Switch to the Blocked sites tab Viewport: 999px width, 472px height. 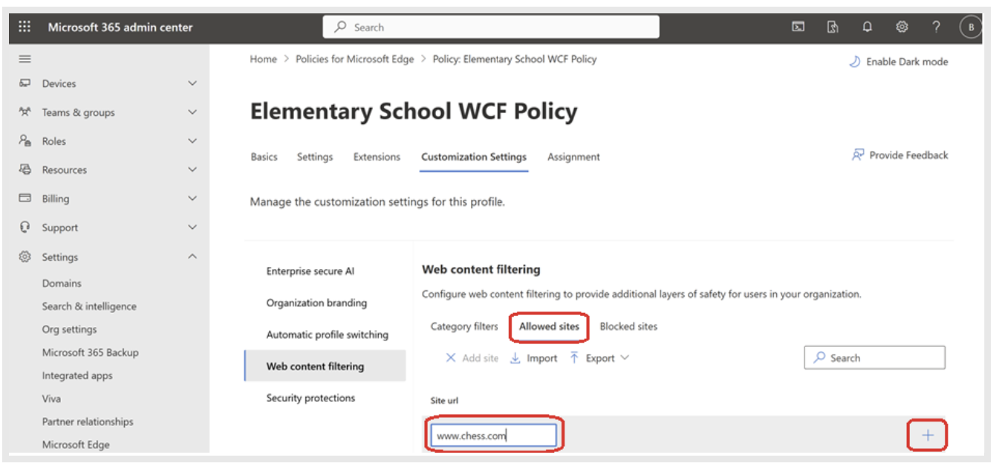point(630,326)
